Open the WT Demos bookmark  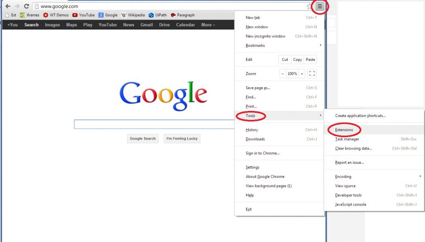pos(56,15)
